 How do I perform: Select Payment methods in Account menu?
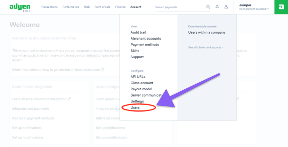point(145,44)
